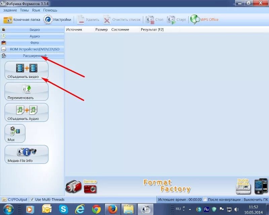
Task: Enable После конвертации: Выключить ПК checkbox
Action: (x=205, y=200)
